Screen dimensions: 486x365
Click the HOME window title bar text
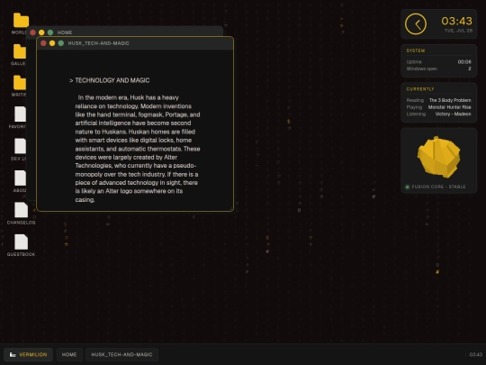(x=65, y=32)
